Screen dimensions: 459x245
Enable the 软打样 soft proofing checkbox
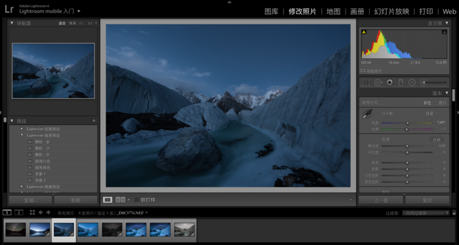coord(136,200)
